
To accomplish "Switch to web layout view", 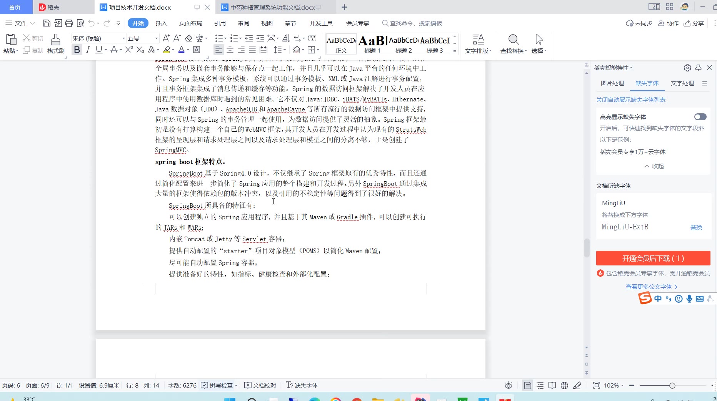I will pyautogui.click(x=564, y=385).
